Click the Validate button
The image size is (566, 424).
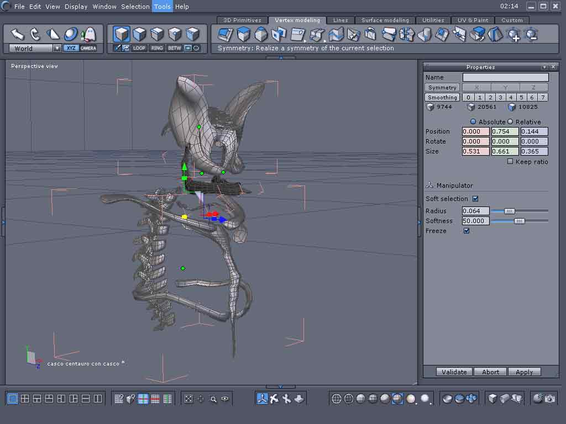pyautogui.click(x=454, y=372)
